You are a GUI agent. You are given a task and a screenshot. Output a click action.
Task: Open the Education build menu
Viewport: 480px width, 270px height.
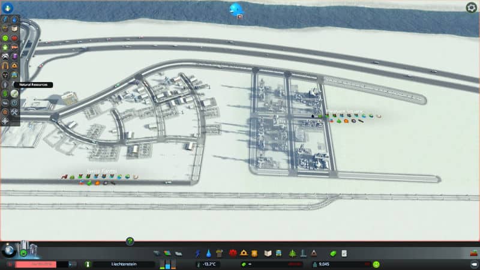click(268, 253)
